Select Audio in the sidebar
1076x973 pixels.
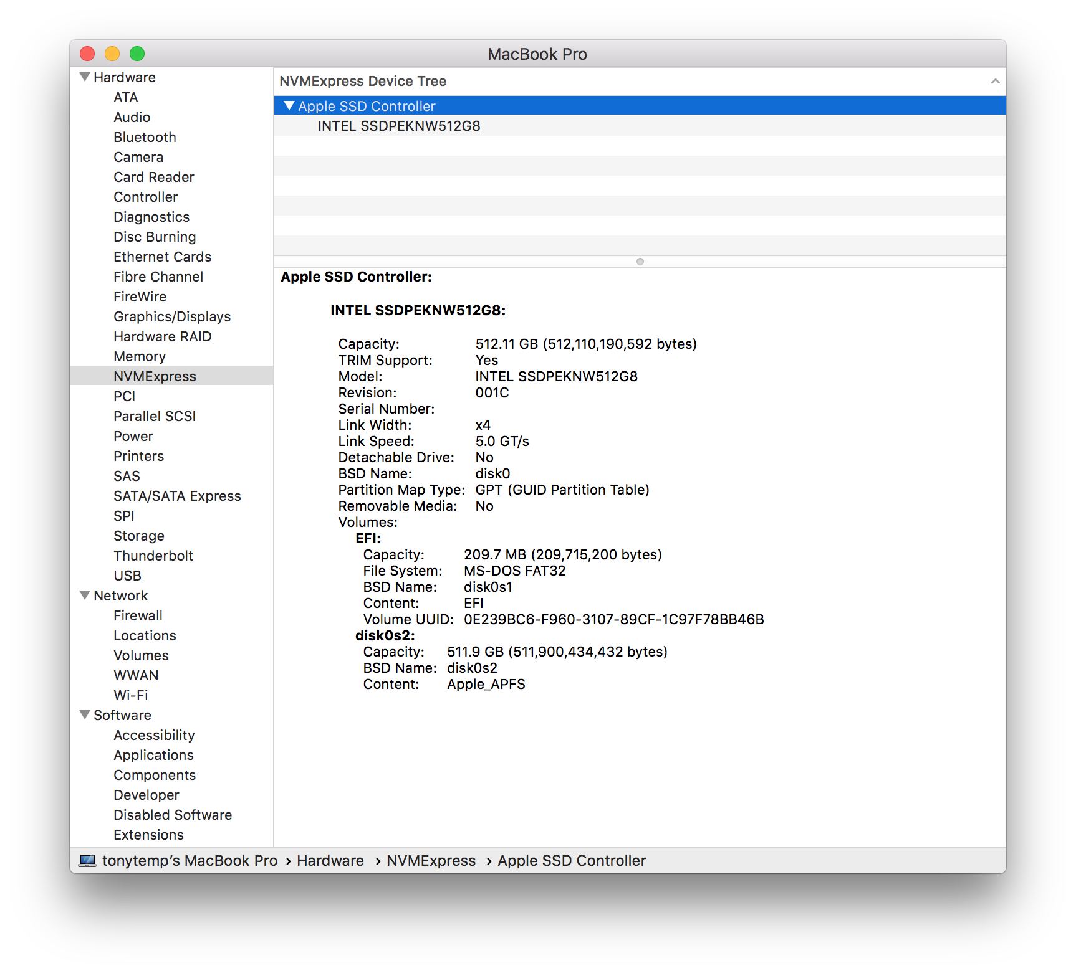point(132,117)
